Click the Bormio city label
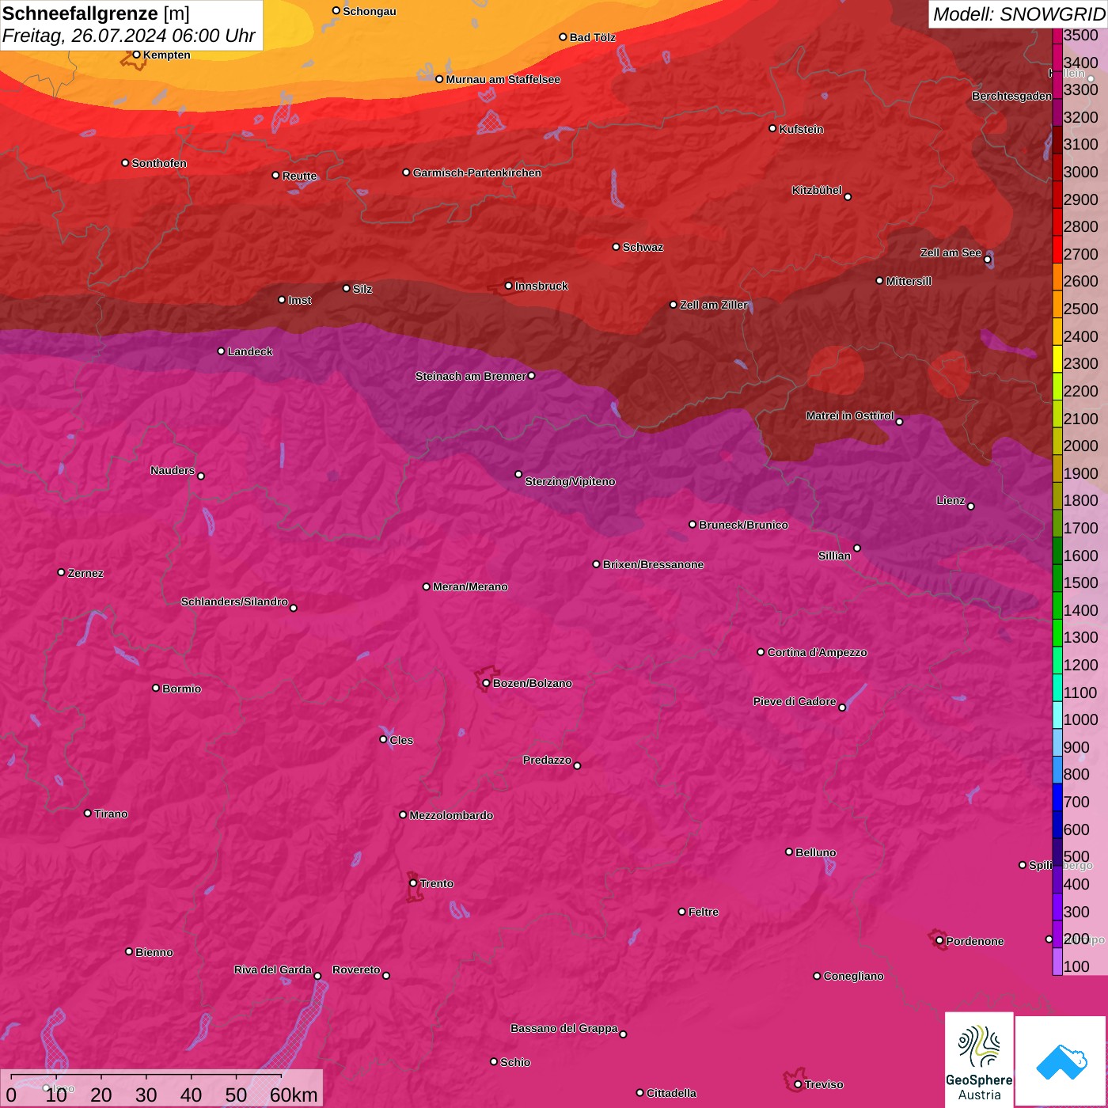 (x=181, y=689)
